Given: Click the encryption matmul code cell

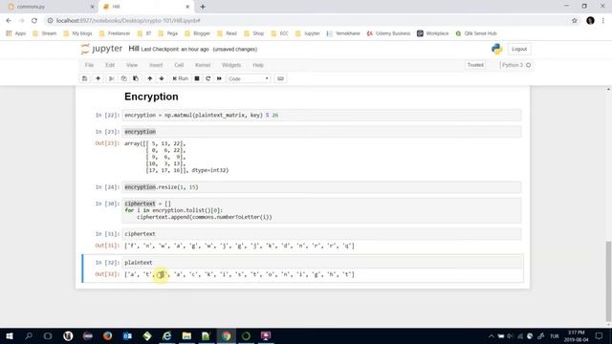Looking at the screenshot, I should point(321,116).
